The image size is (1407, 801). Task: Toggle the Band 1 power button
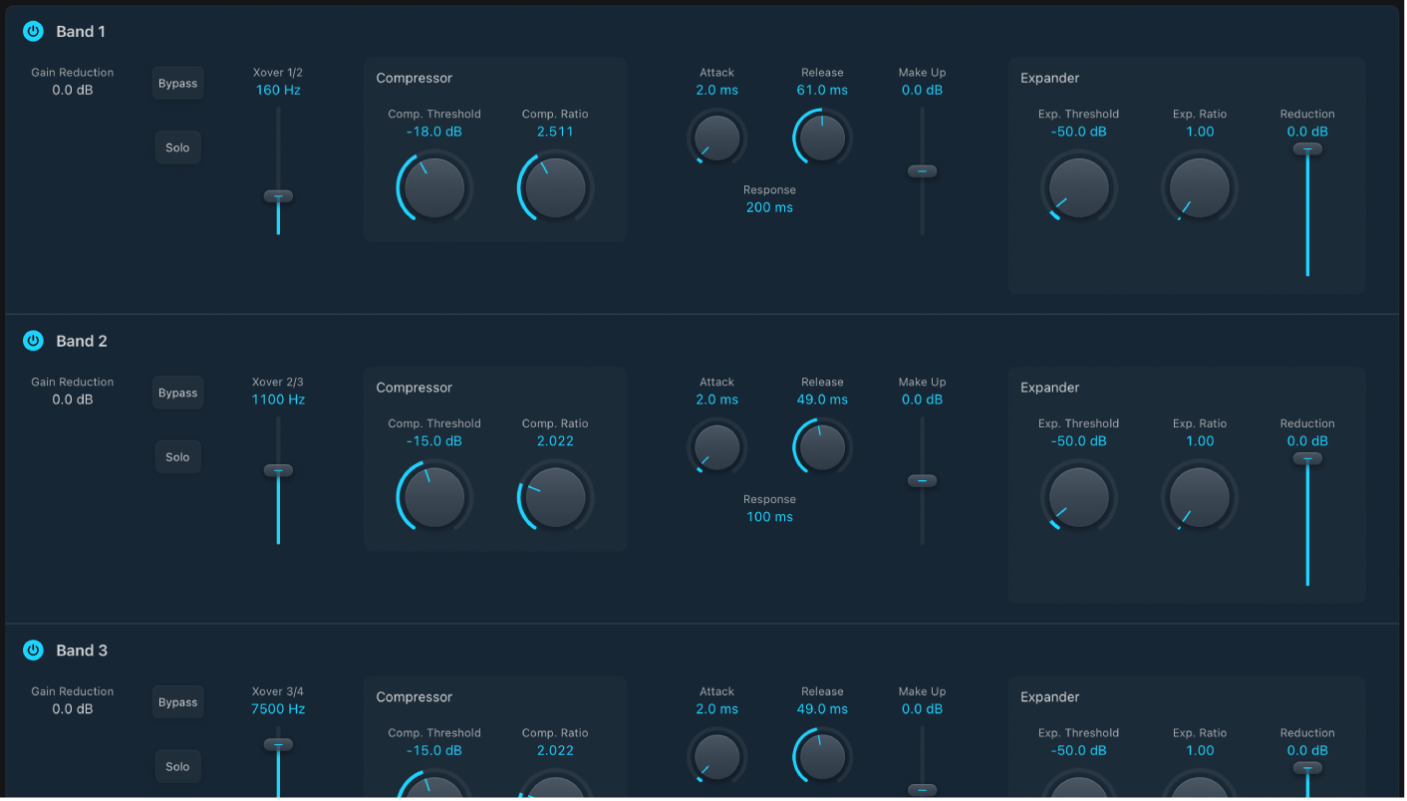[x=32, y=31]
